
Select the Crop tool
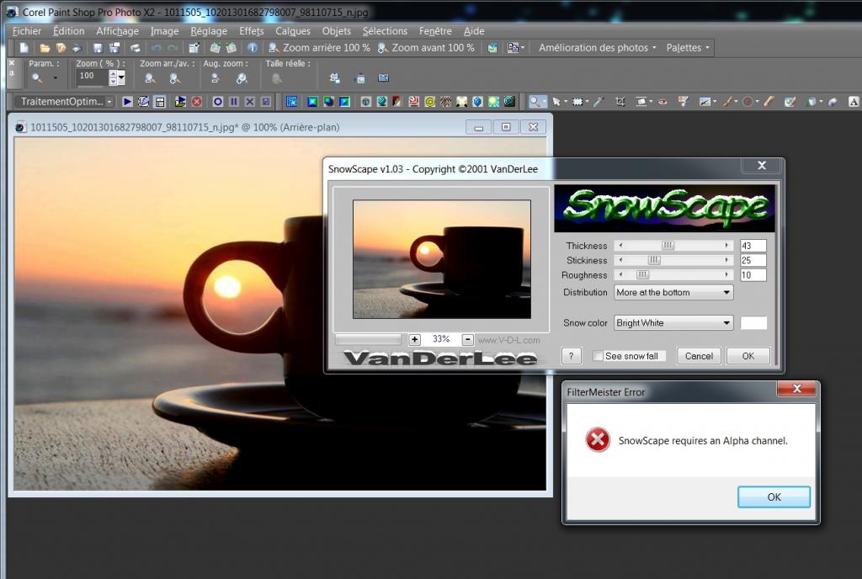click(620, 102)
